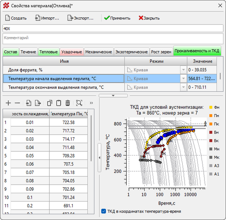
Task: Click the material name field 40Х
Action: coord(113,28)
